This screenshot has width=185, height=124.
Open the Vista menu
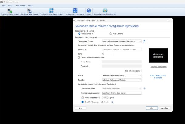(10, 6)
